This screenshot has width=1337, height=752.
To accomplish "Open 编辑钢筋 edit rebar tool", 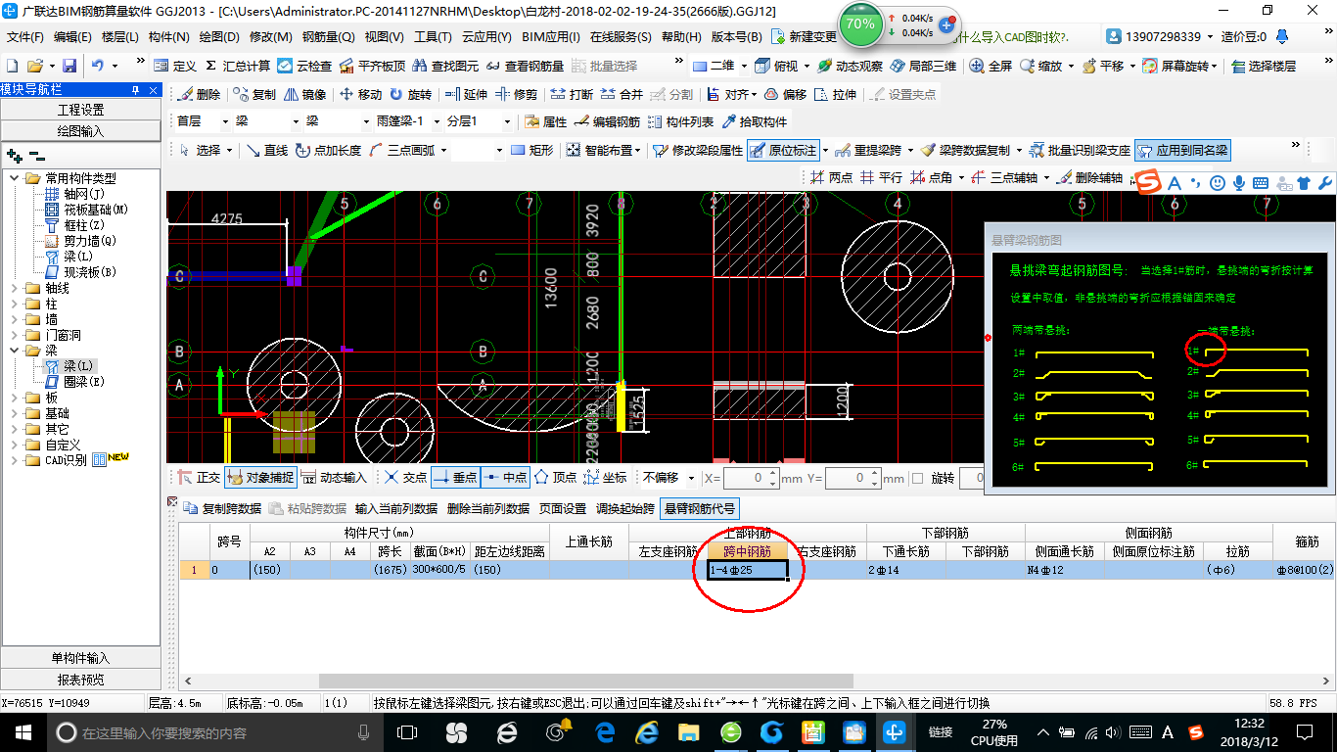I will tap(608, 121).
